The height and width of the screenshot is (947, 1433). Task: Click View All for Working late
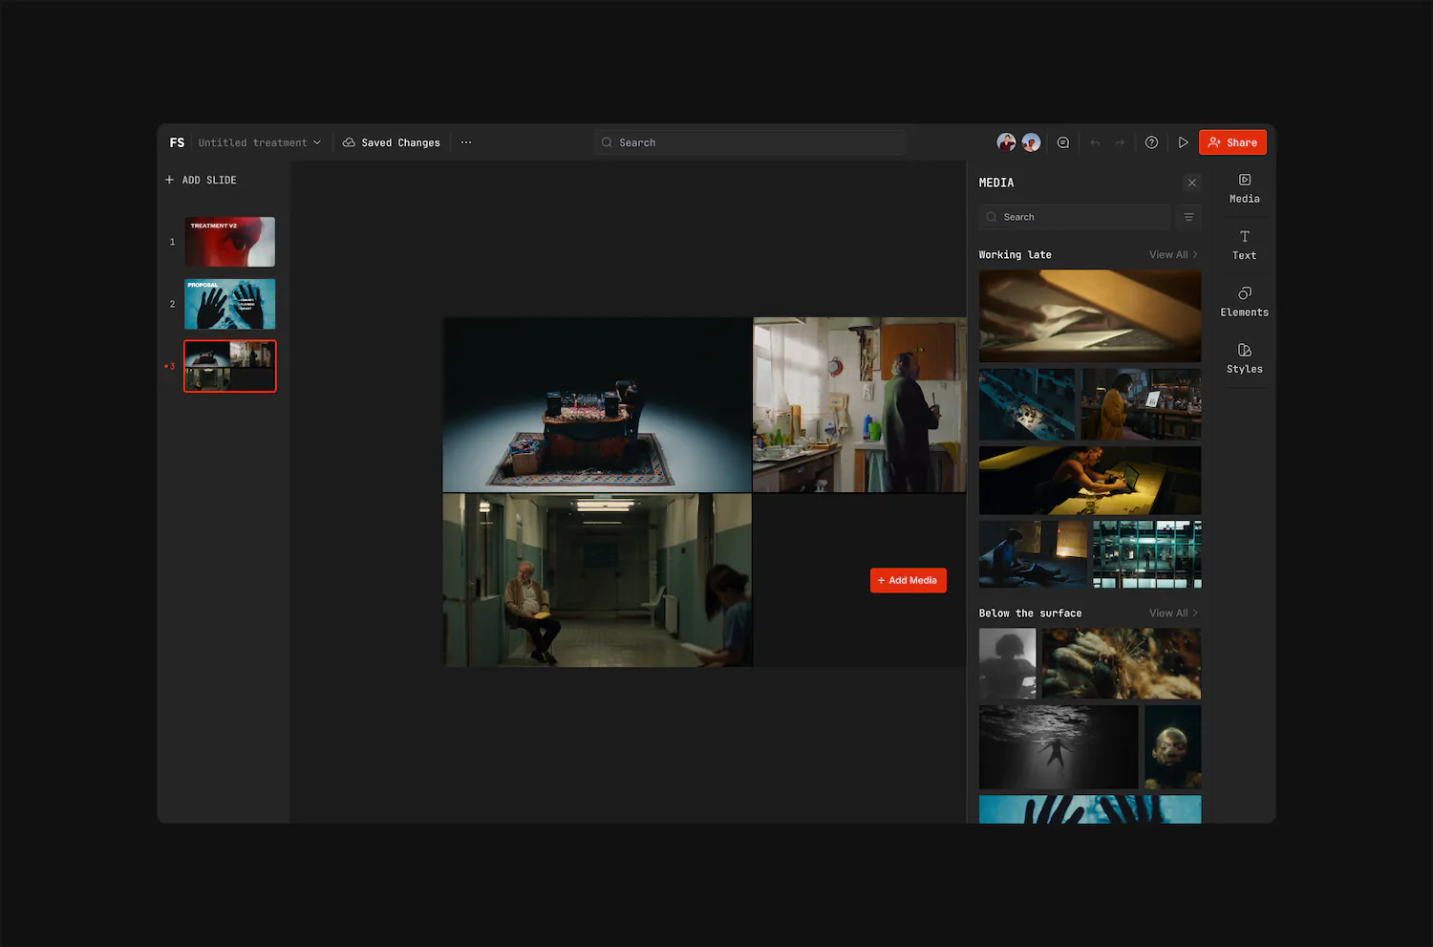pos(1173,254)
